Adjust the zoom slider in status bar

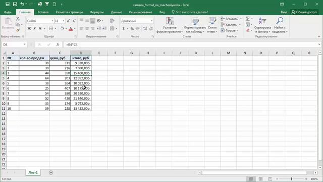click(x=291, y=179)
